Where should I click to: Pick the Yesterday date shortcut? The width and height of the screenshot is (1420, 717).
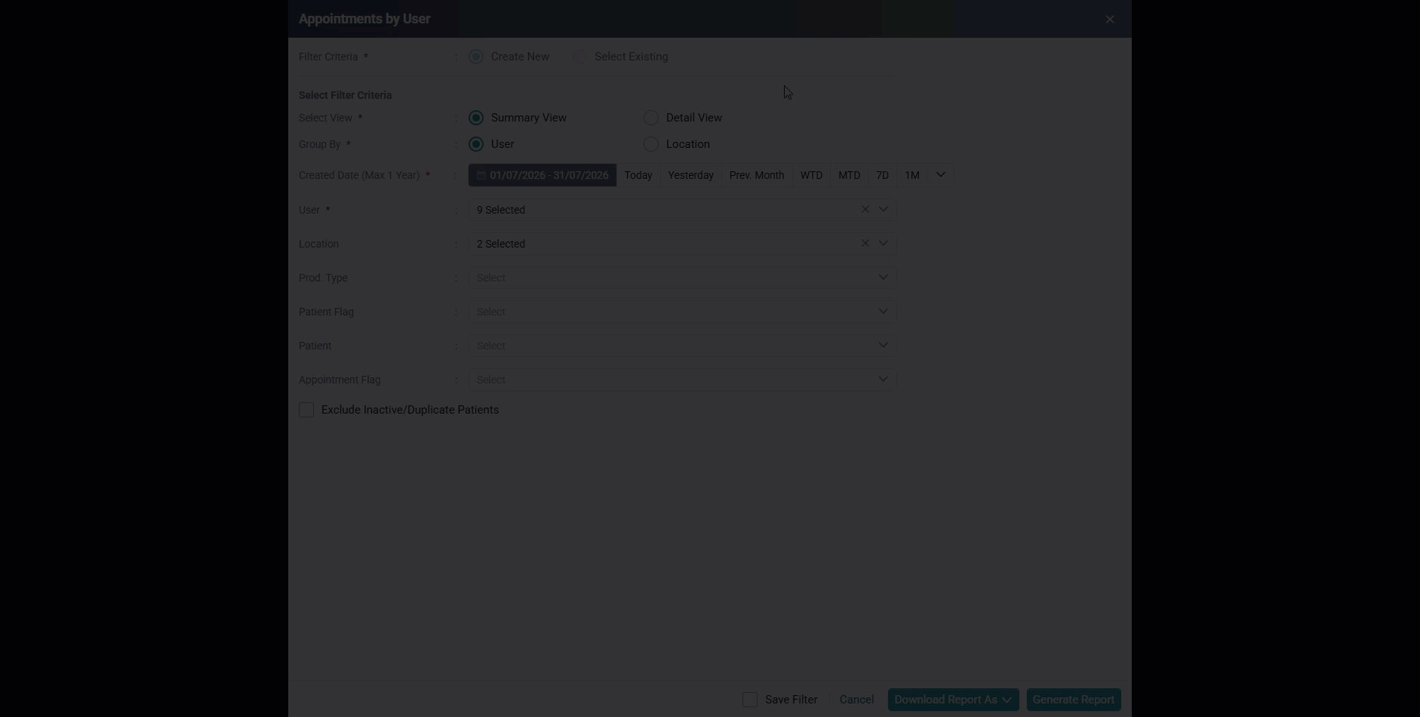coord(690,175)
